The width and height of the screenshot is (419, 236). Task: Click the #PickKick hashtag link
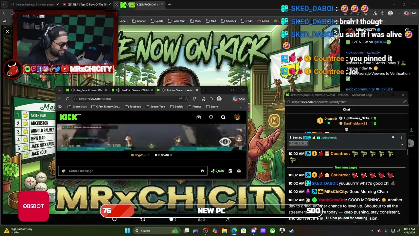pos(384,89)
